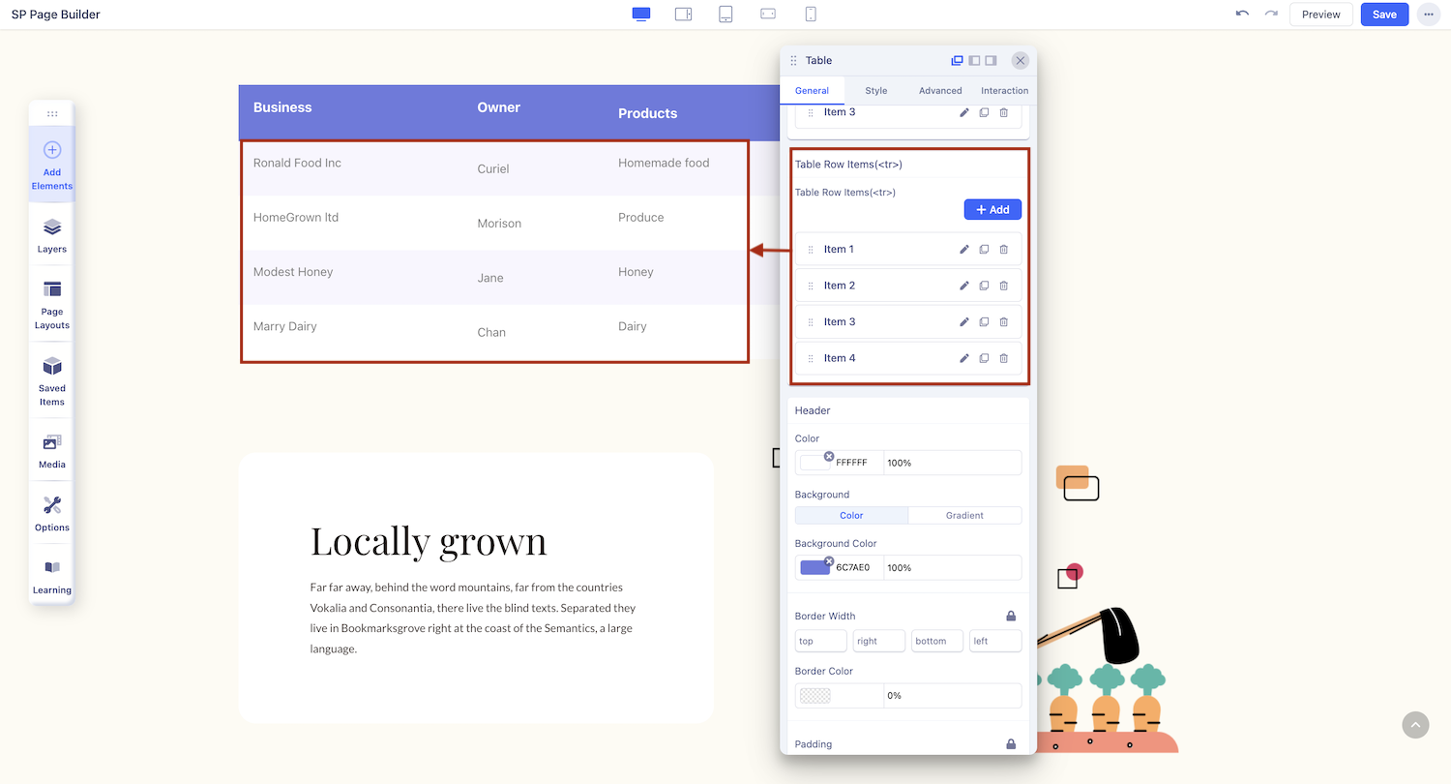Select Gradient background type

tap(964, 515)
